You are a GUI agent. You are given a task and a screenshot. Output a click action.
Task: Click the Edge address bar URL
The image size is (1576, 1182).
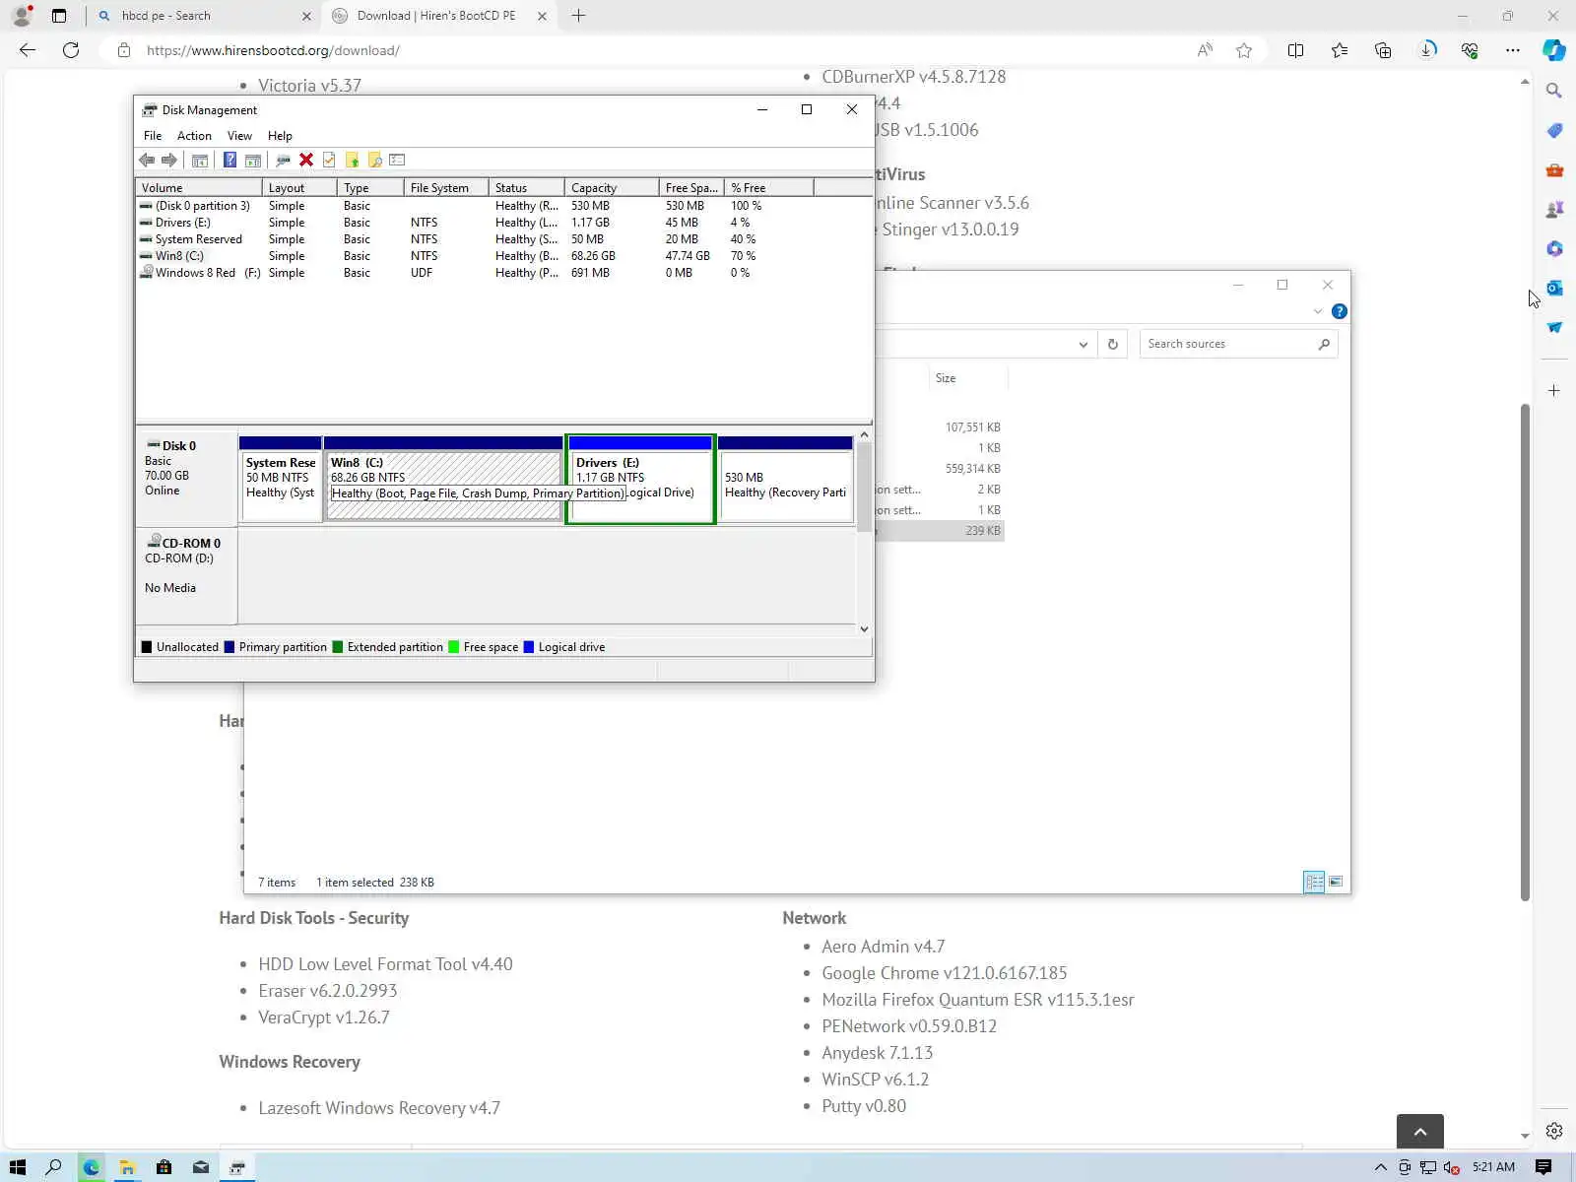[x=273, y=50]
